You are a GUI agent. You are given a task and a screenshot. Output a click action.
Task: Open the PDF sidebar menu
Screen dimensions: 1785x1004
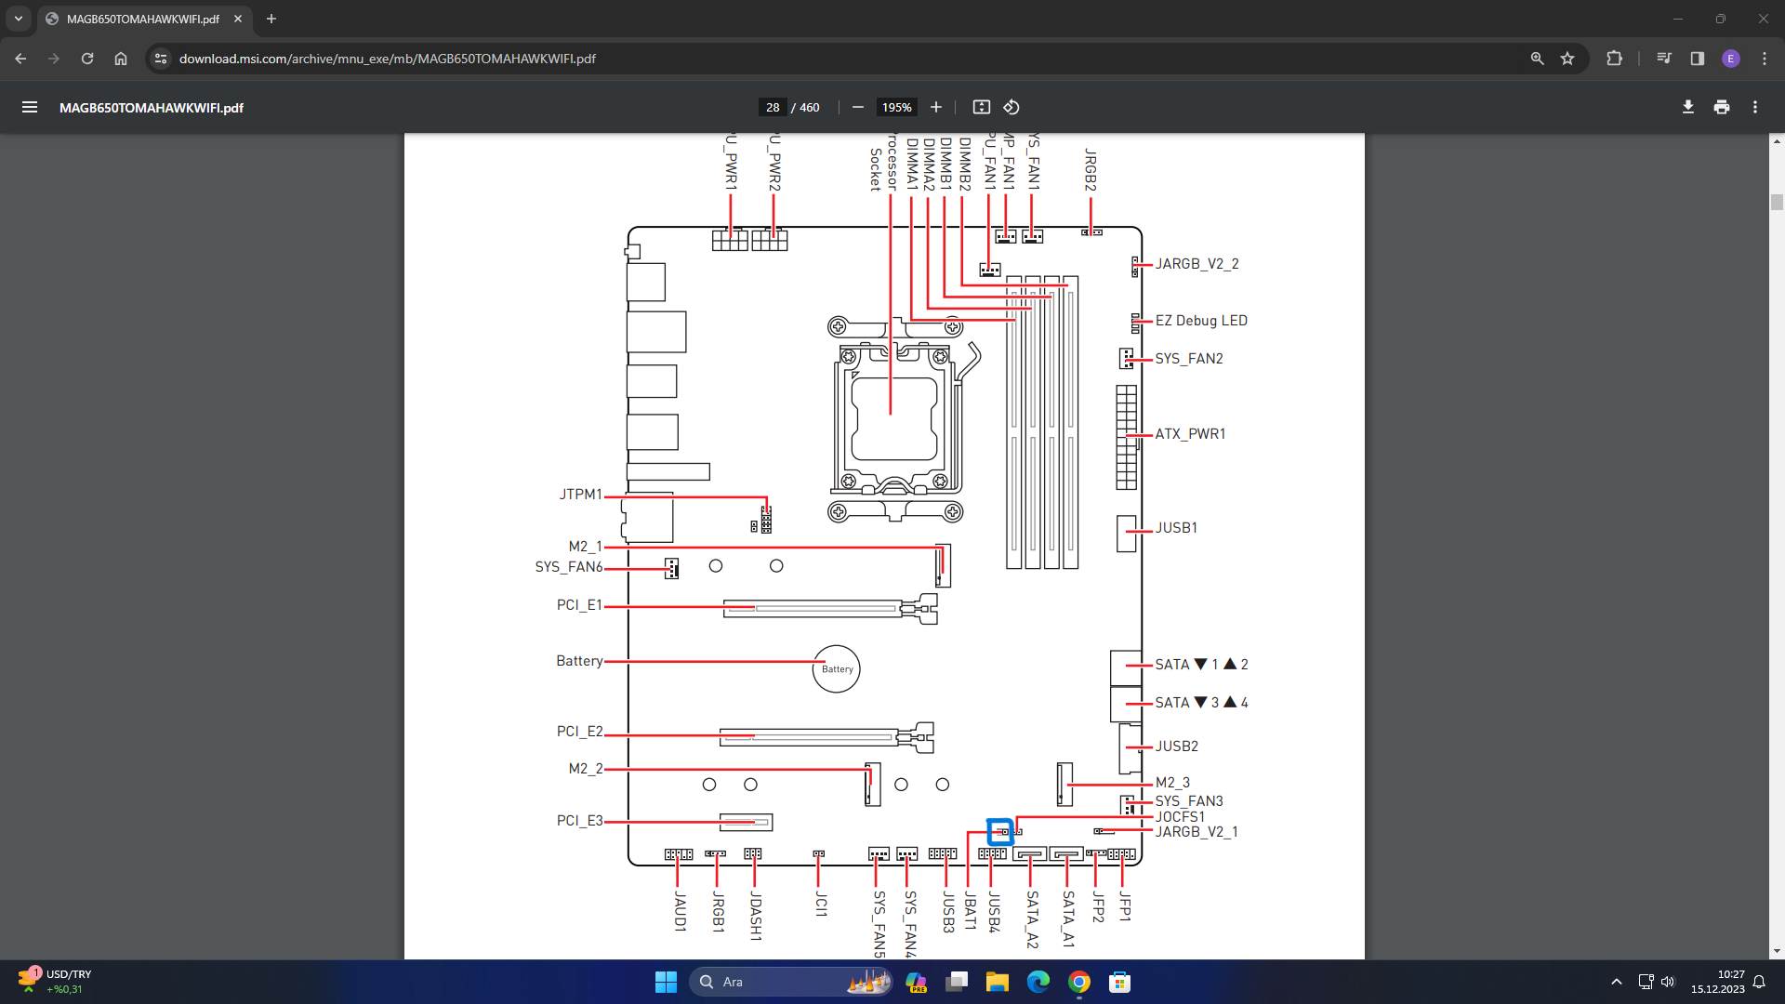coord(30,108)
